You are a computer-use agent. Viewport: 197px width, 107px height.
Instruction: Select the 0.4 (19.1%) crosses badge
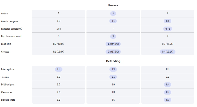168,52
